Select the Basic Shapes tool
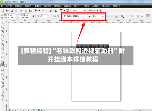Viewport: 152px width, 111px height. coord(2,61)
